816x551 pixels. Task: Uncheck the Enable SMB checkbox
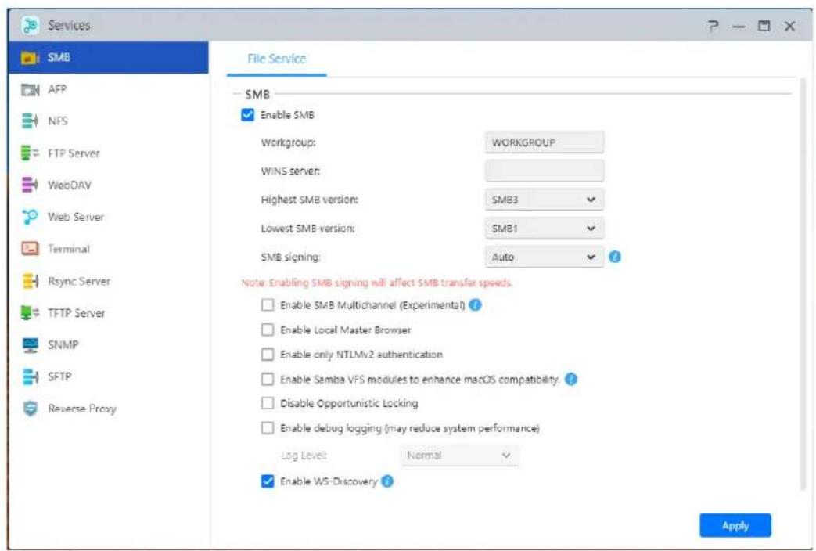point(248,115)
